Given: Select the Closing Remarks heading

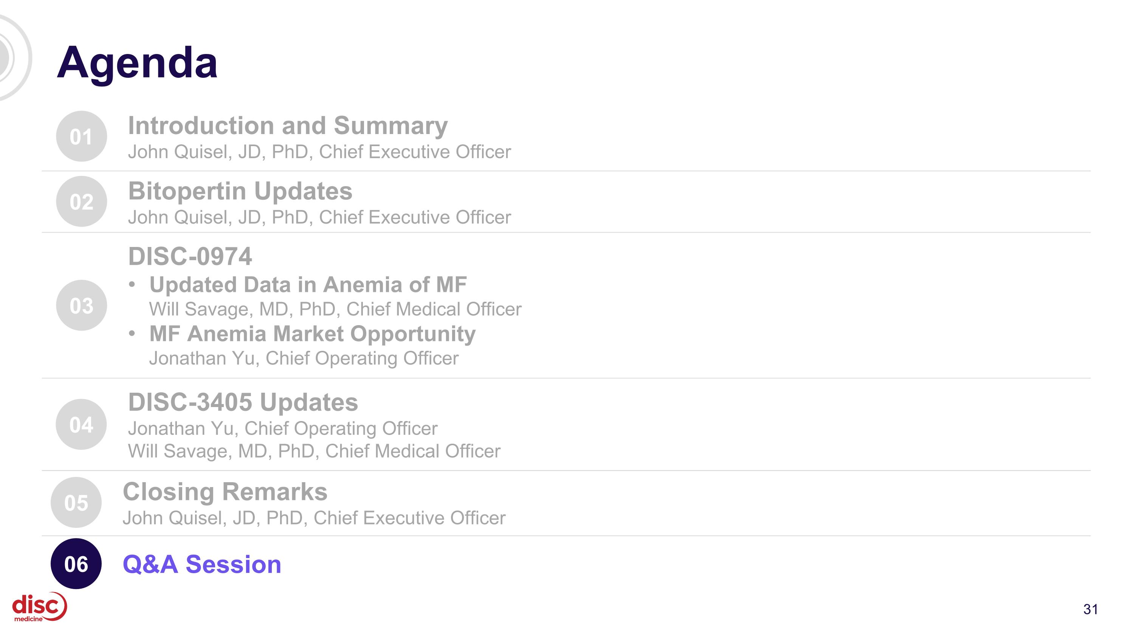Looking at the screenshot, I should pos(225,492).
